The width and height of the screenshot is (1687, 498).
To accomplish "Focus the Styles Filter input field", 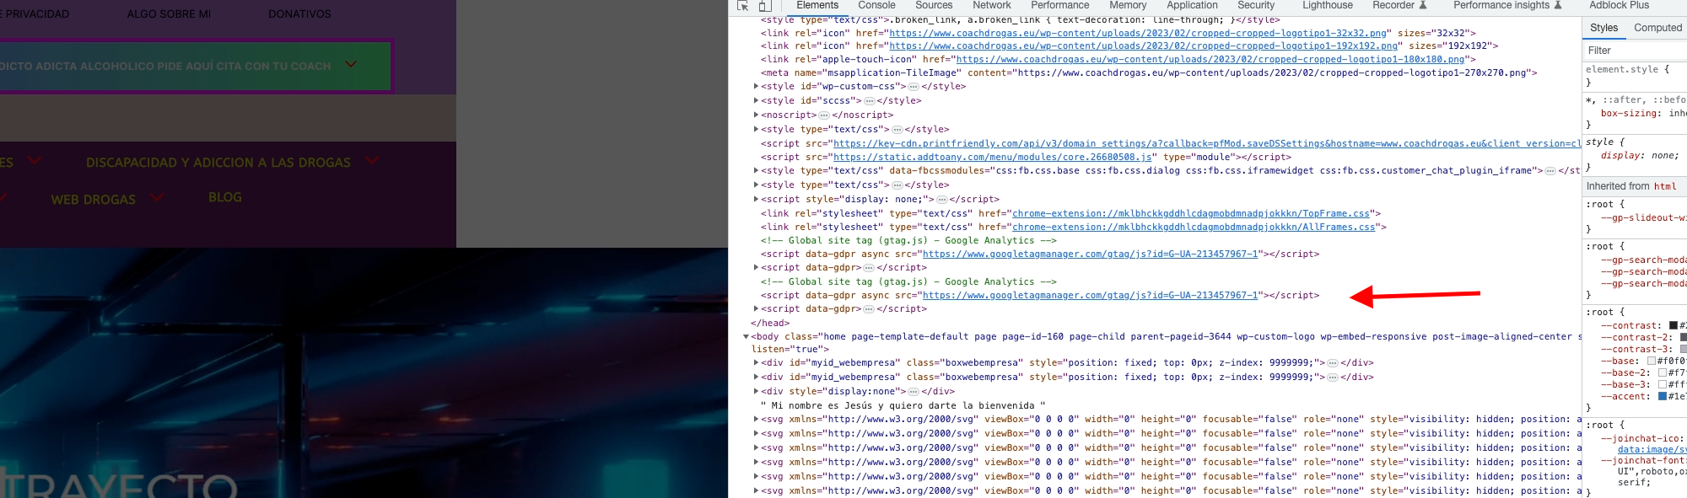I will point(1635,51).
